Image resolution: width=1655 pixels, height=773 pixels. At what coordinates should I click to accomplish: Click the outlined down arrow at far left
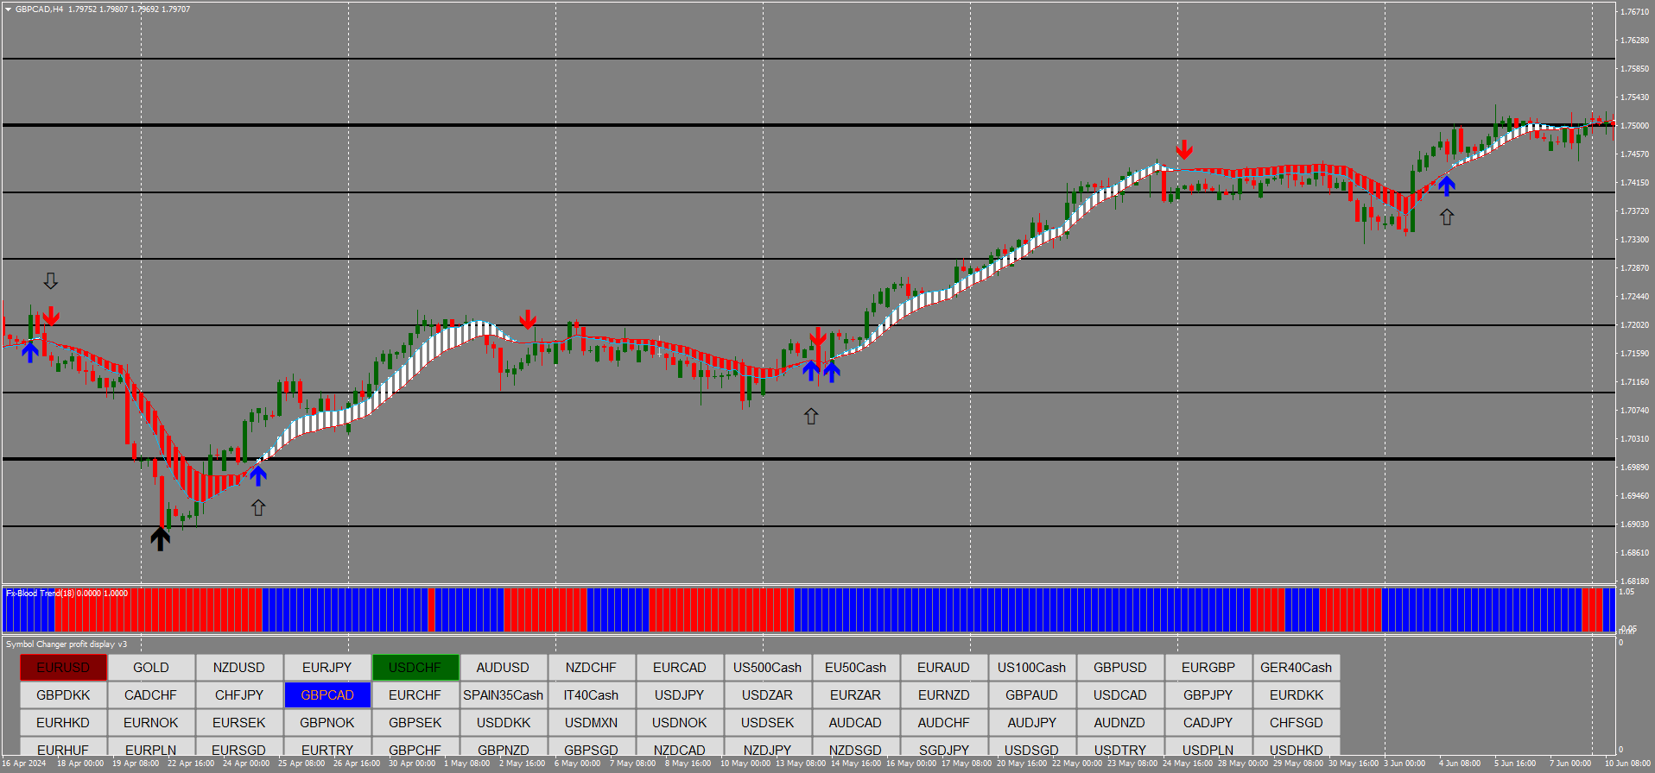[x=51, y=281]
